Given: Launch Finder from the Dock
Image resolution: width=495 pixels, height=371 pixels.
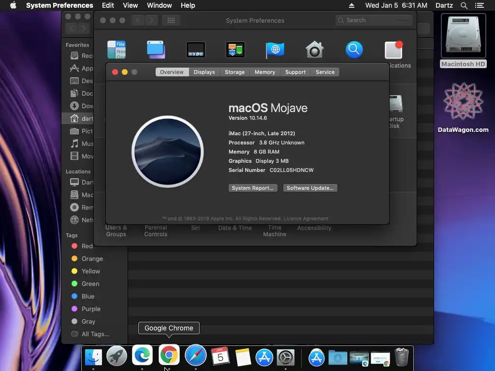Looking at the screenshot, I should coord(93,357).
